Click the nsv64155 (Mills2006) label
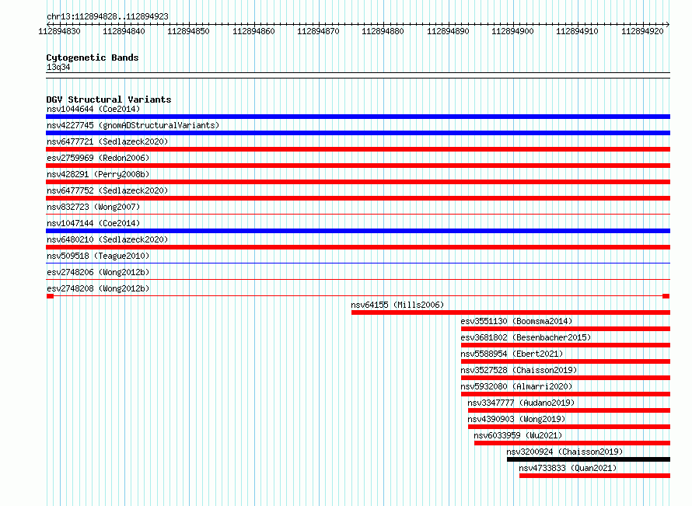This screenshot has height=506, width=692. (x=397, y=305)
